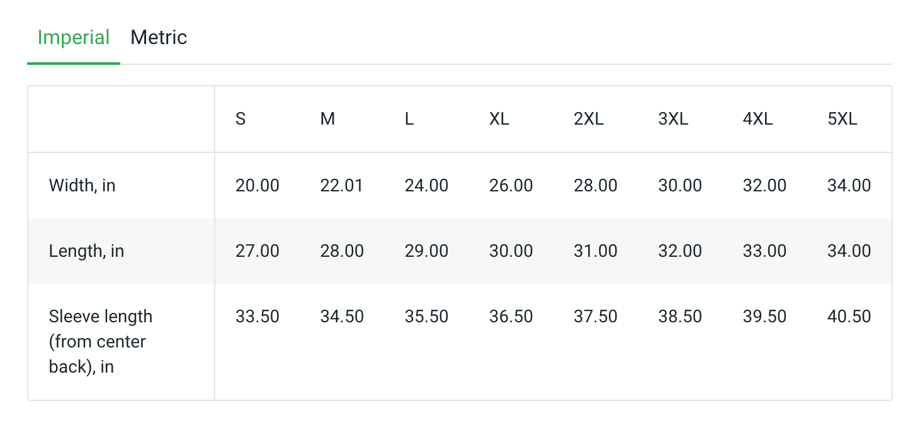Click the 4XL size column header

(x=757, y=119)
